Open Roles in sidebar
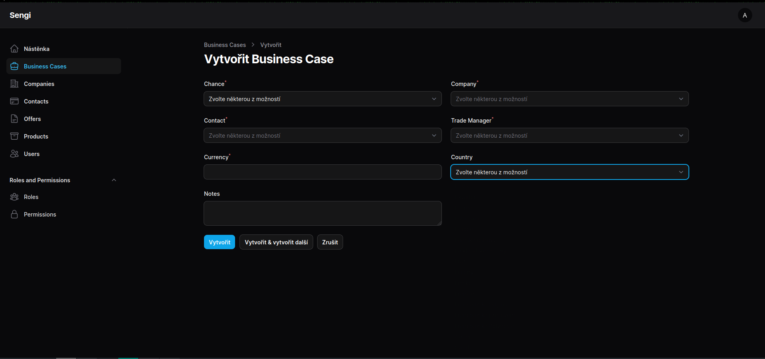The image size is (765, 359). [64, 197]
